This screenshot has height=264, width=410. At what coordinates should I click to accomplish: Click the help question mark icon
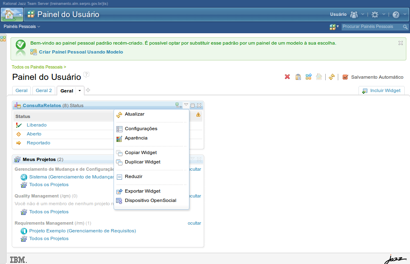pos(396,15)
